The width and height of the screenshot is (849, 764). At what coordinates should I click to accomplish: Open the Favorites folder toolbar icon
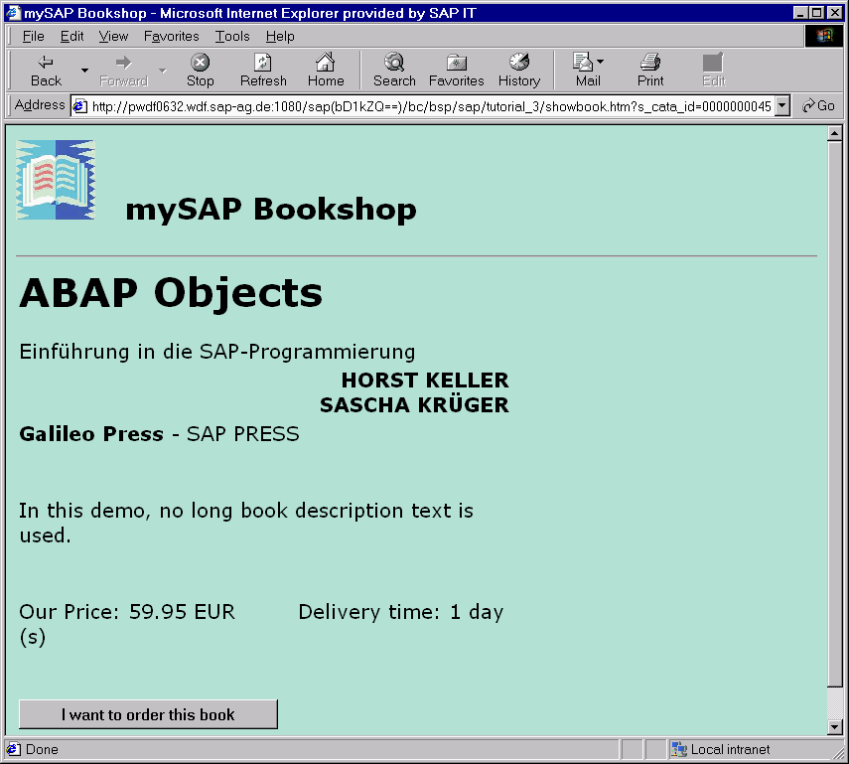point(456,63)
